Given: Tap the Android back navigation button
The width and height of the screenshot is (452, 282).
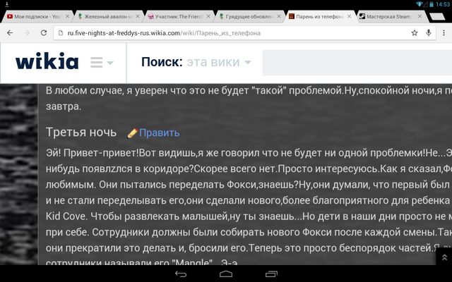Looking at the screenshot, I should [x=181, y=274].
